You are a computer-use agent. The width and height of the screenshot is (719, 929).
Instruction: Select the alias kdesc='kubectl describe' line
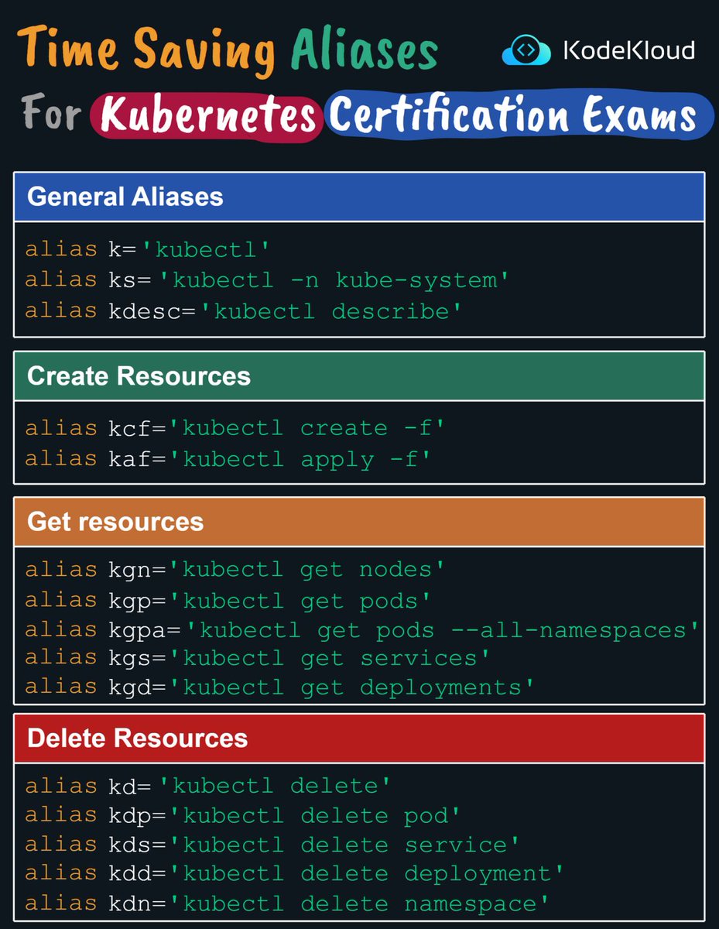(243, 311)
